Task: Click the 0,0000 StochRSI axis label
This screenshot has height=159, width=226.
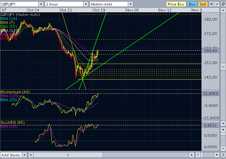Action: [210, 147]
